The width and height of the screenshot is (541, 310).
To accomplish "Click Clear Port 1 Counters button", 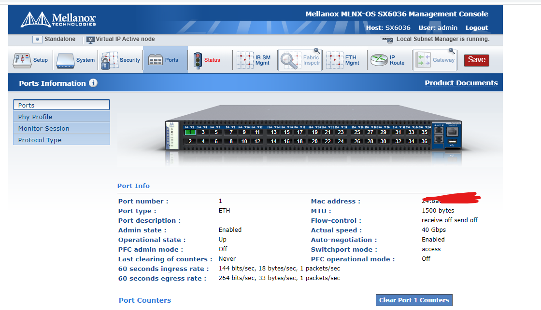I will click(414, 300).
